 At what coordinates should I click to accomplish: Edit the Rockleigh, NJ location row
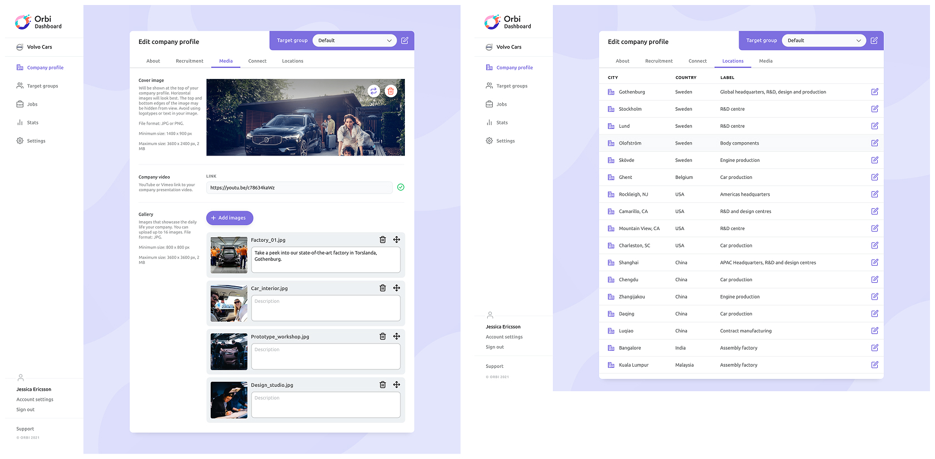point(875,194)
